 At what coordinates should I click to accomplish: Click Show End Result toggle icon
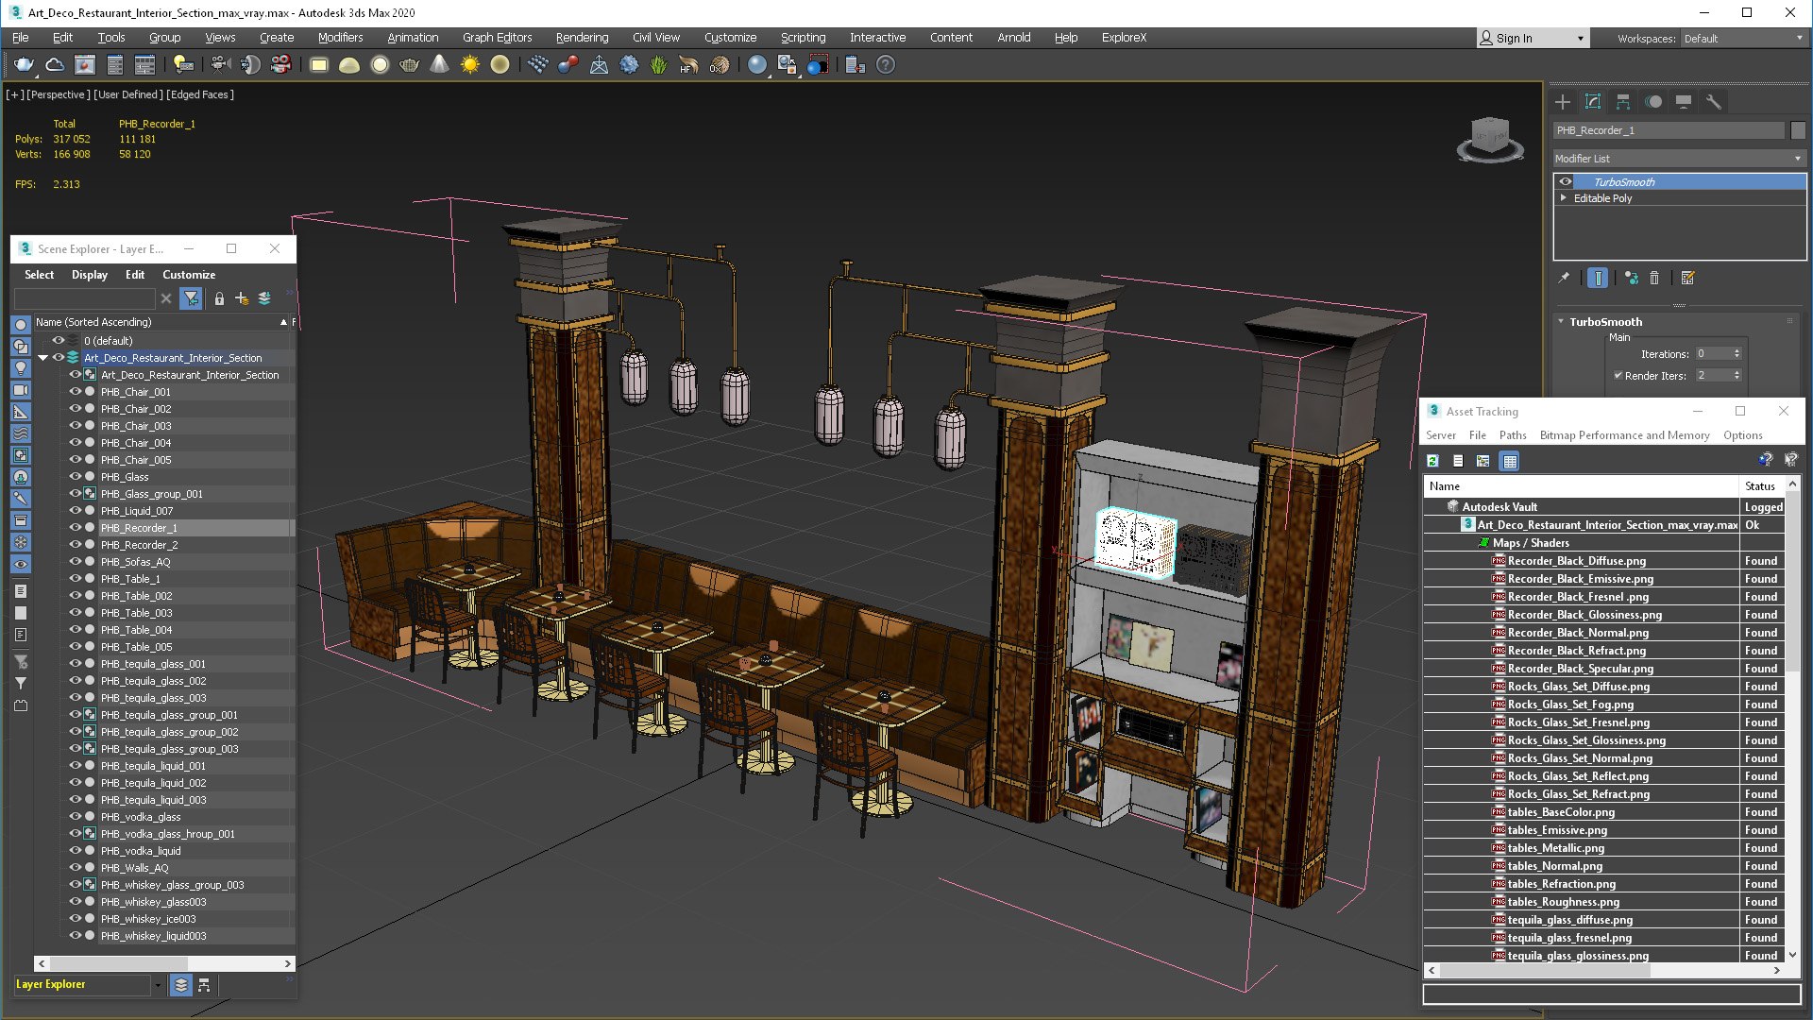(x=1598, y=278)
